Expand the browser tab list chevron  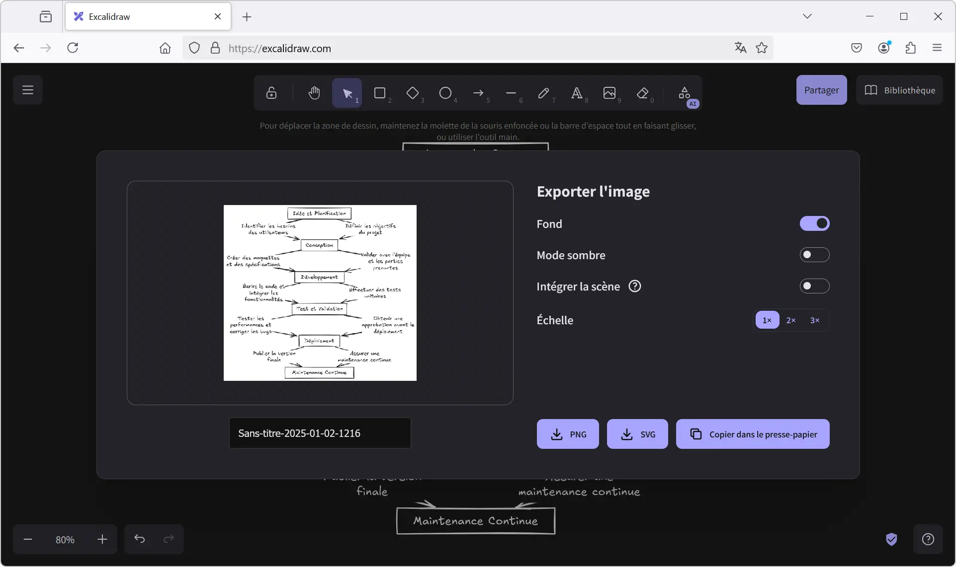click(807, 16)
